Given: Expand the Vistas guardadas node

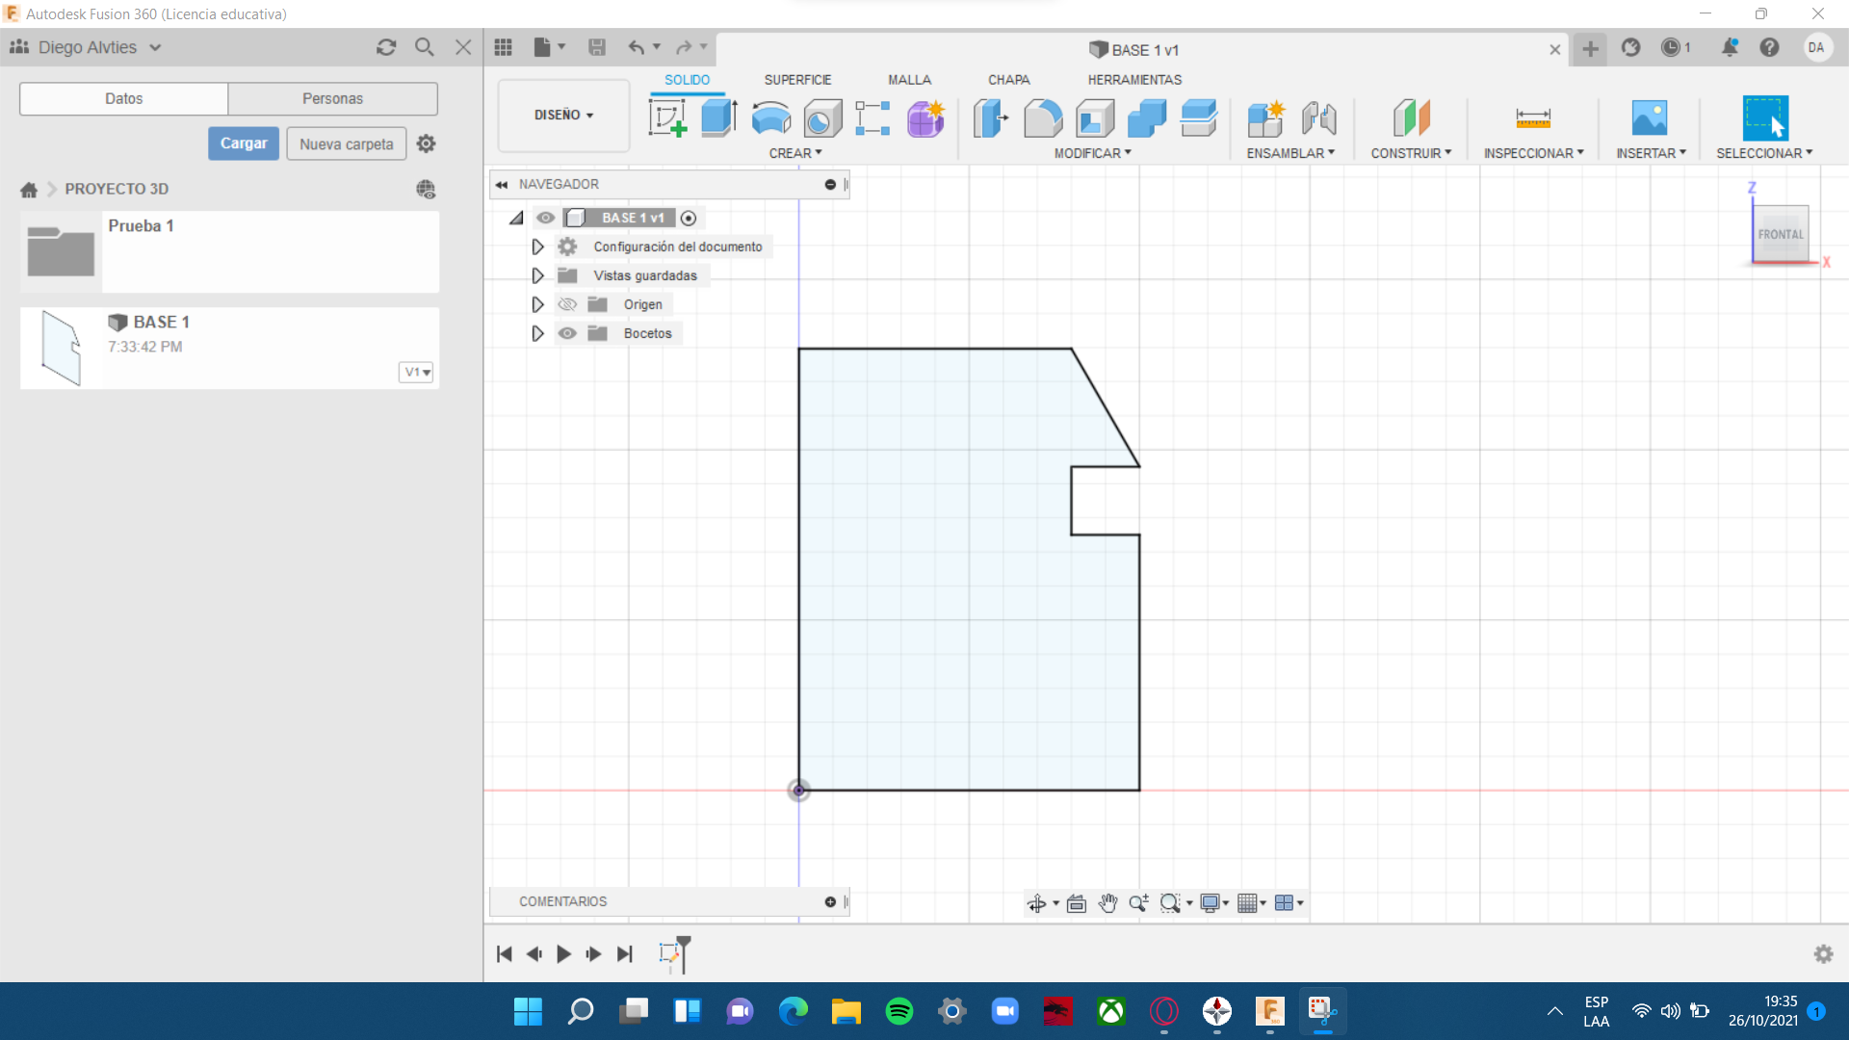Looking at the screenshot, I should point(537,275).
